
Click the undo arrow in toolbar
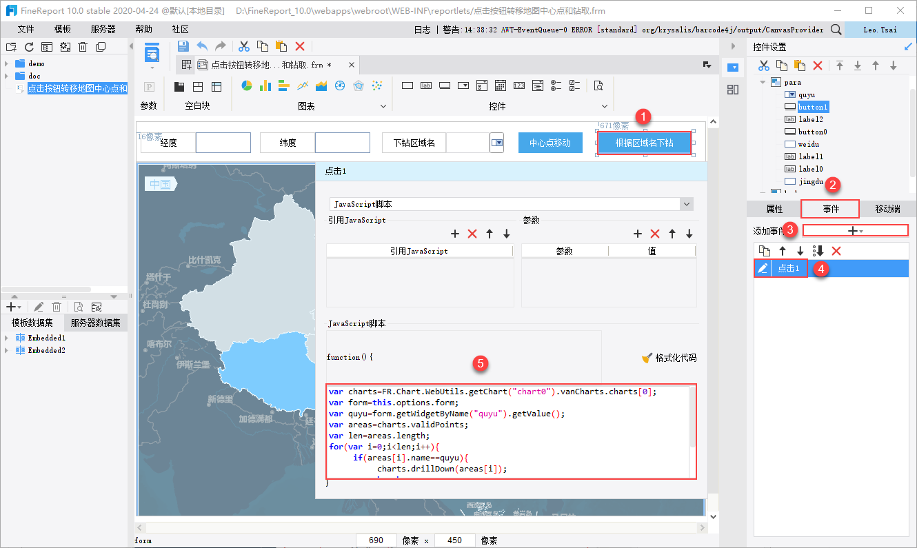coord(202,46)
